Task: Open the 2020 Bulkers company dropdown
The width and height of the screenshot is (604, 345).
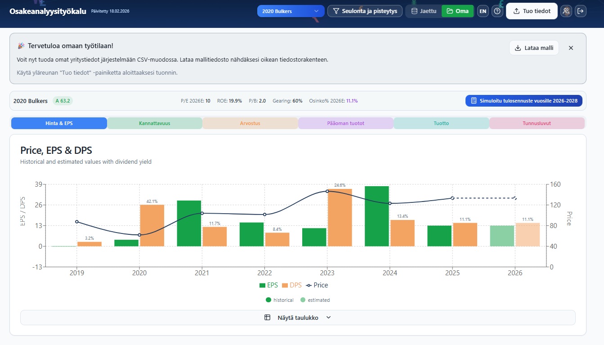Action: coord(290,11)
